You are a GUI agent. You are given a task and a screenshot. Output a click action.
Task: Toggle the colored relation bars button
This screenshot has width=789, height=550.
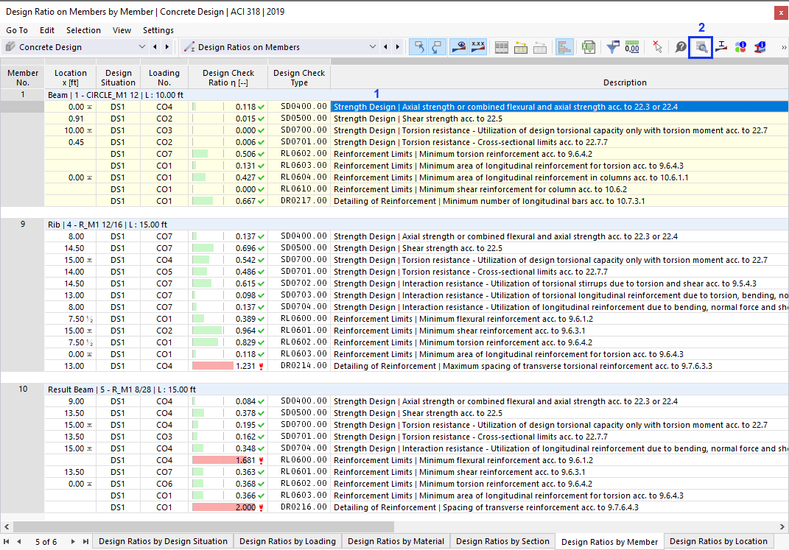pos(564,47)
